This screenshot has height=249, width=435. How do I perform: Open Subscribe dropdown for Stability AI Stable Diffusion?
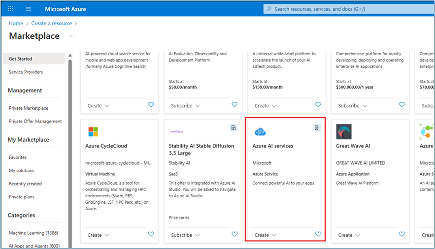tap(185, 235)
